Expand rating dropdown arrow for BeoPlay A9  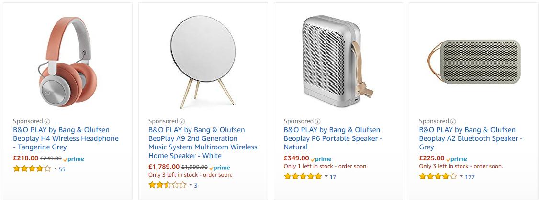pos(191,185)
